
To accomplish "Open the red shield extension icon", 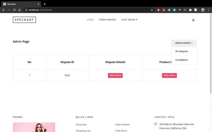I will 158,10.
